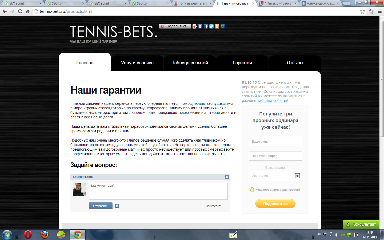
Task: Launch Firefox from the taskbar
Action: (x=45, y=235)
